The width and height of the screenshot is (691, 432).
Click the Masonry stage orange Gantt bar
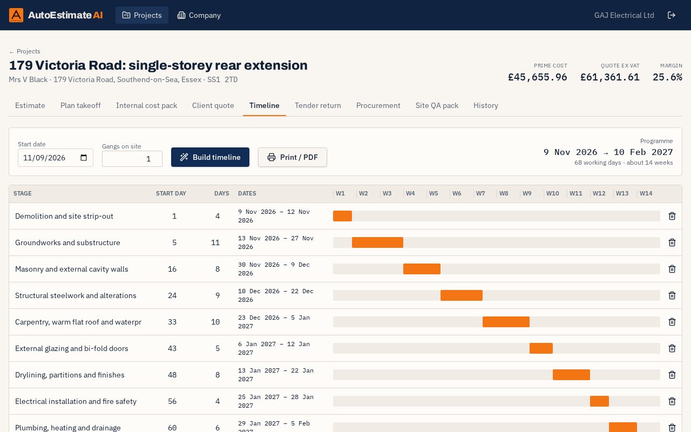click(422, 269)
